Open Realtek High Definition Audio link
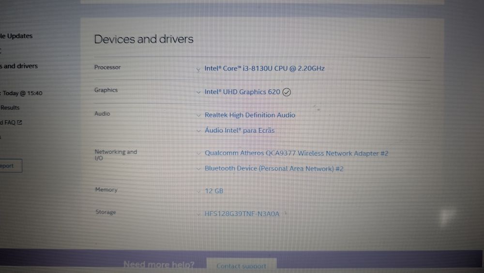Image resolution: width=484 pixels, height=273 pixels. click(x=250, y=115)
